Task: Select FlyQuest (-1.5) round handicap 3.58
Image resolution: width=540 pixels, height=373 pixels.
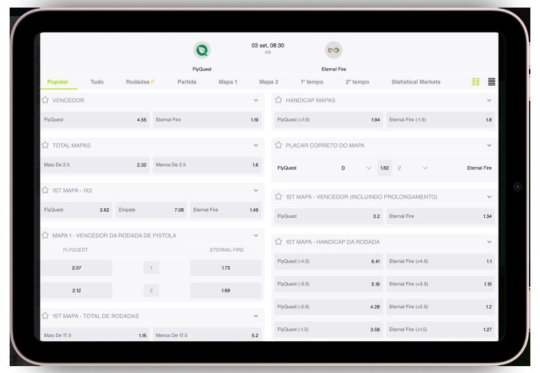Action: 328,330
